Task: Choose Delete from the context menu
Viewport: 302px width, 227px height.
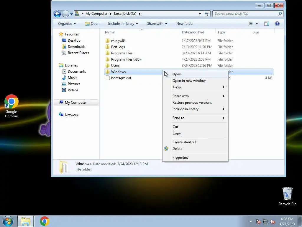Action: [x=195, y=149]
